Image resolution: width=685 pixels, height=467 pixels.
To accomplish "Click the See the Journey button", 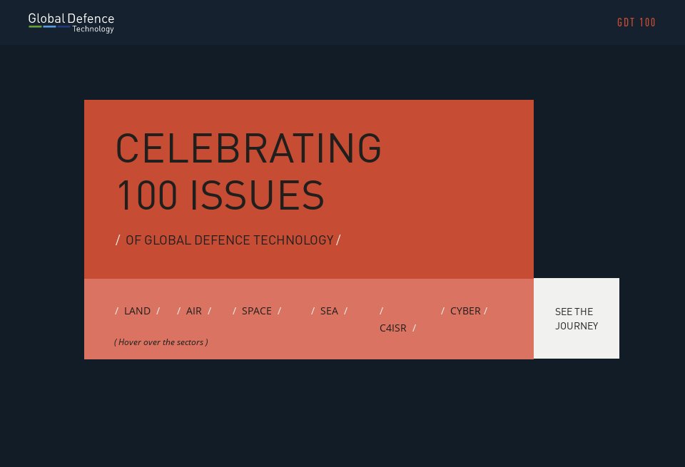I will (577, 319).
